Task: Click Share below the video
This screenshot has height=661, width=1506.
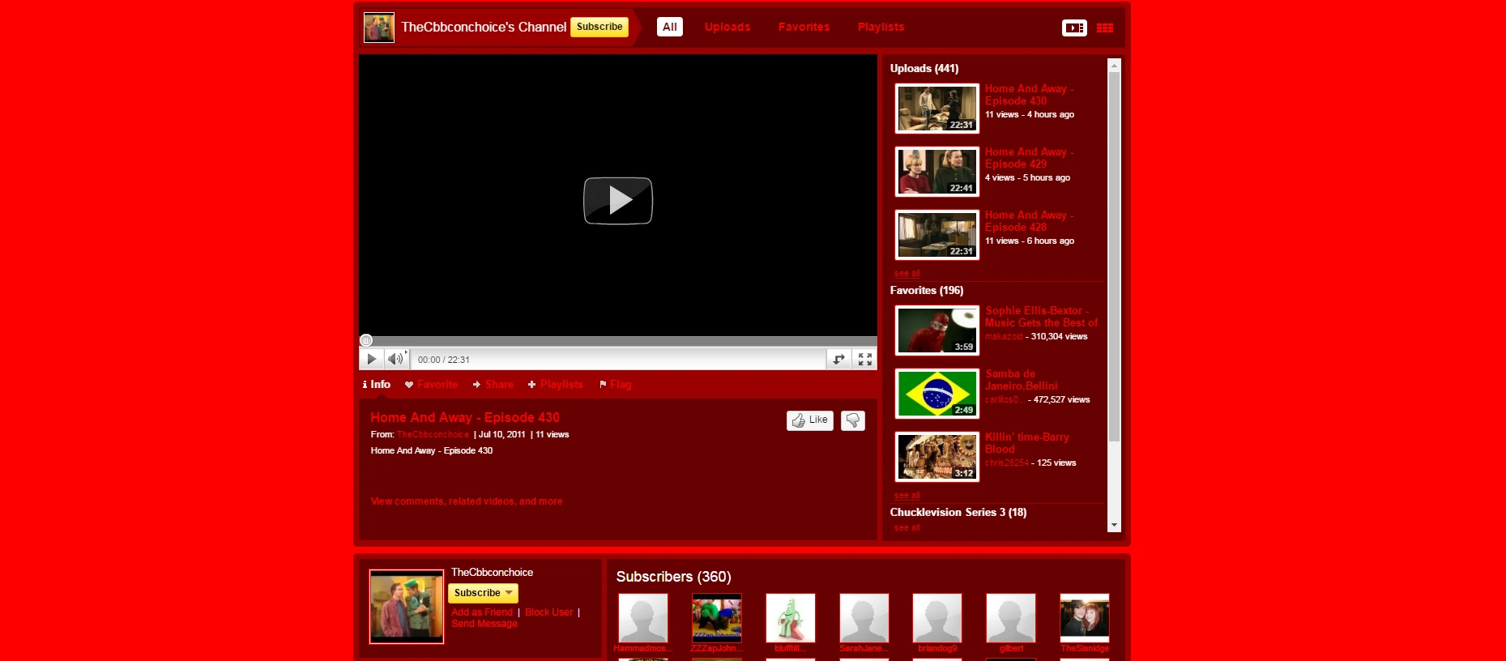Action: click(493, 385)
